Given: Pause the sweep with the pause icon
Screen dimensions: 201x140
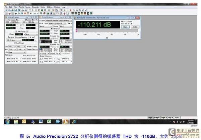Looking at the screenshot, I should [x=67, y=10].
